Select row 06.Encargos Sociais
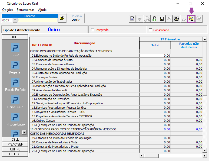 pyautogui.click(x=85, y=77)
